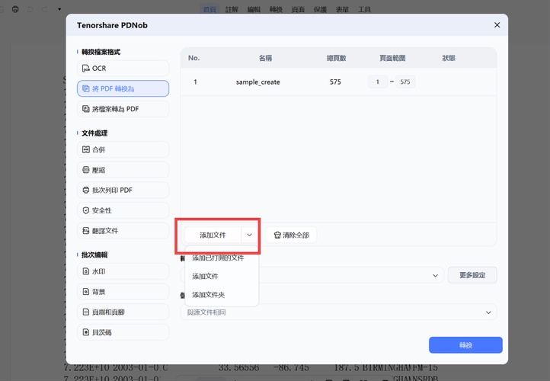Switch to the 編輯 tab in main window
The width and height of the screenshot is (550, 381).
(x=254, y=9)
